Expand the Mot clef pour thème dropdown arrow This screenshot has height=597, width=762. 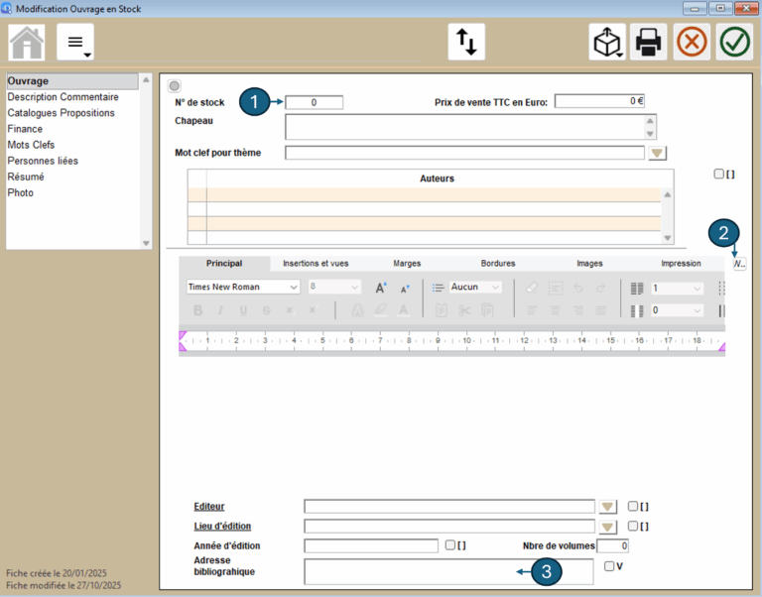pos(657,153)
